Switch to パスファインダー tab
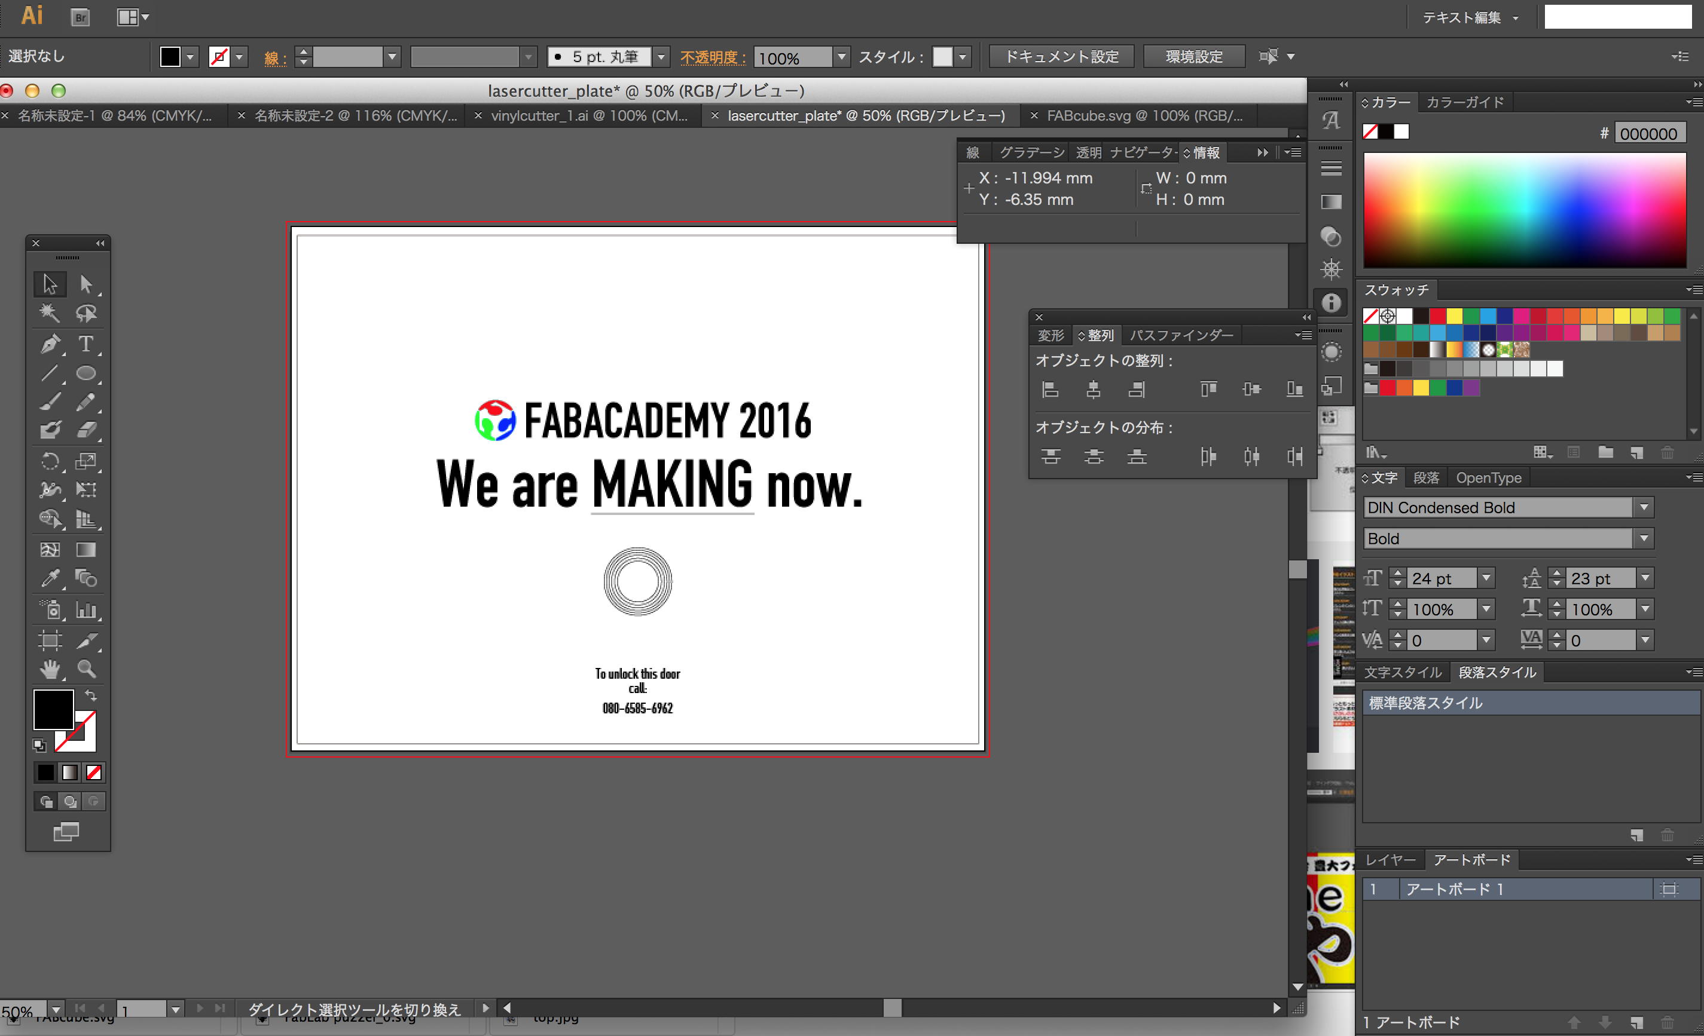The width and height of the screenshot is (1704, 1036). [1181, 335]
